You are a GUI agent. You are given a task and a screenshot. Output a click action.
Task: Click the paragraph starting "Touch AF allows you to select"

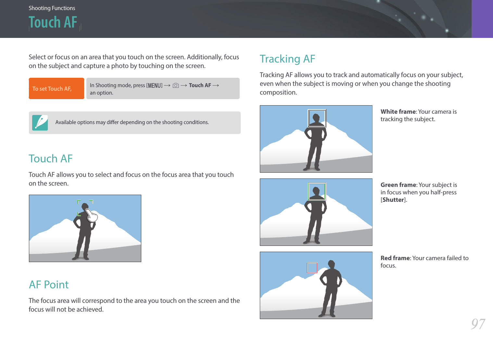131,179
